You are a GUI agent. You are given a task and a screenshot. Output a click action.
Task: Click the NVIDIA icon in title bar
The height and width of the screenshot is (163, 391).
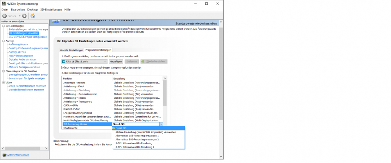tap(4, 4)
